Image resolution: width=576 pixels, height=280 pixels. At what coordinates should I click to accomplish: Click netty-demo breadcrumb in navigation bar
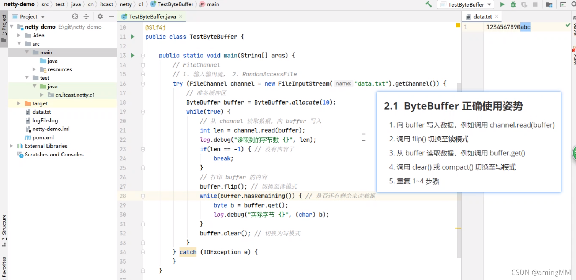coord(19,4)
